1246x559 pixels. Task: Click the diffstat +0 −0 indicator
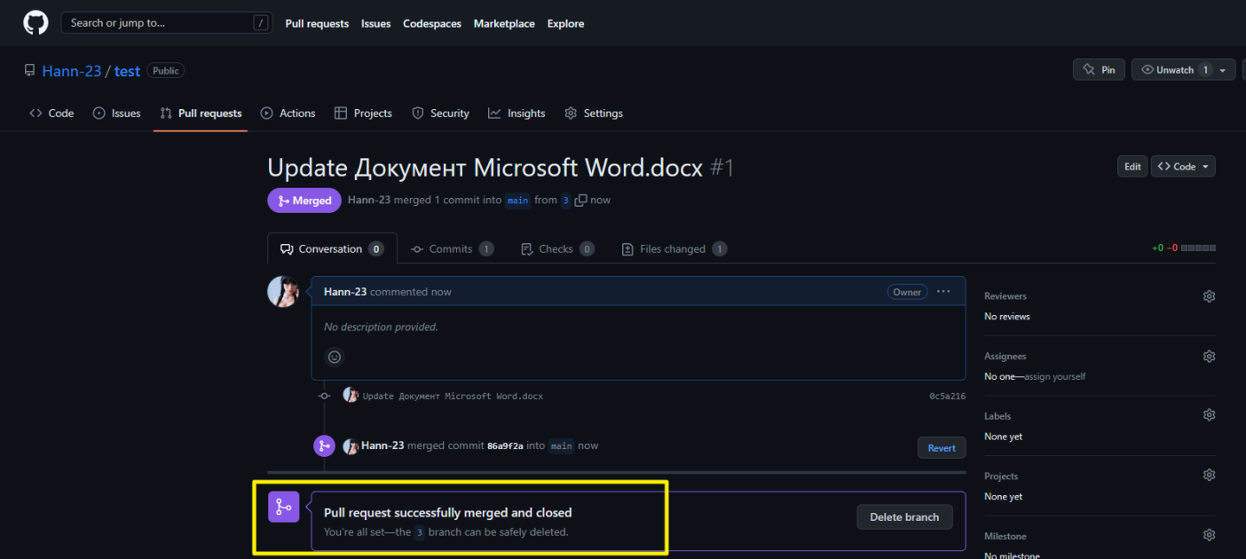(x=1184, y=248)
